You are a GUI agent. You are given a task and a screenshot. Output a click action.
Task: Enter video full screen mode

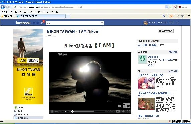(x=128, y=111)
